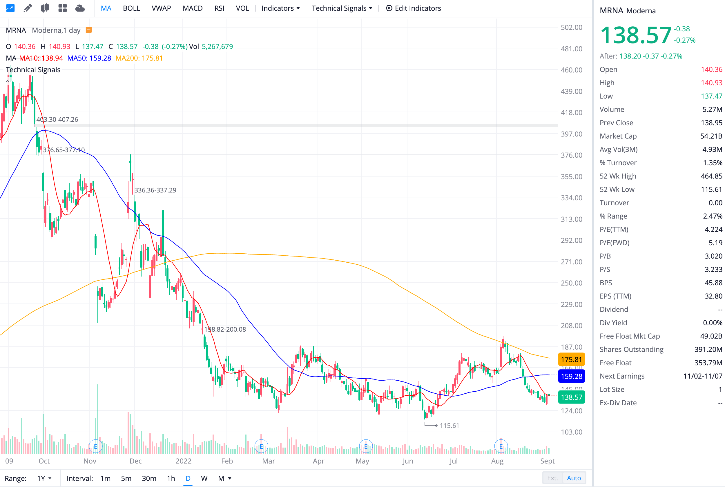
Task: Click the Ext. button
Action: 552,478
